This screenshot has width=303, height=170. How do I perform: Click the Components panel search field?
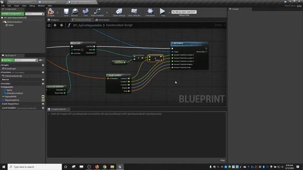[34, 14]
